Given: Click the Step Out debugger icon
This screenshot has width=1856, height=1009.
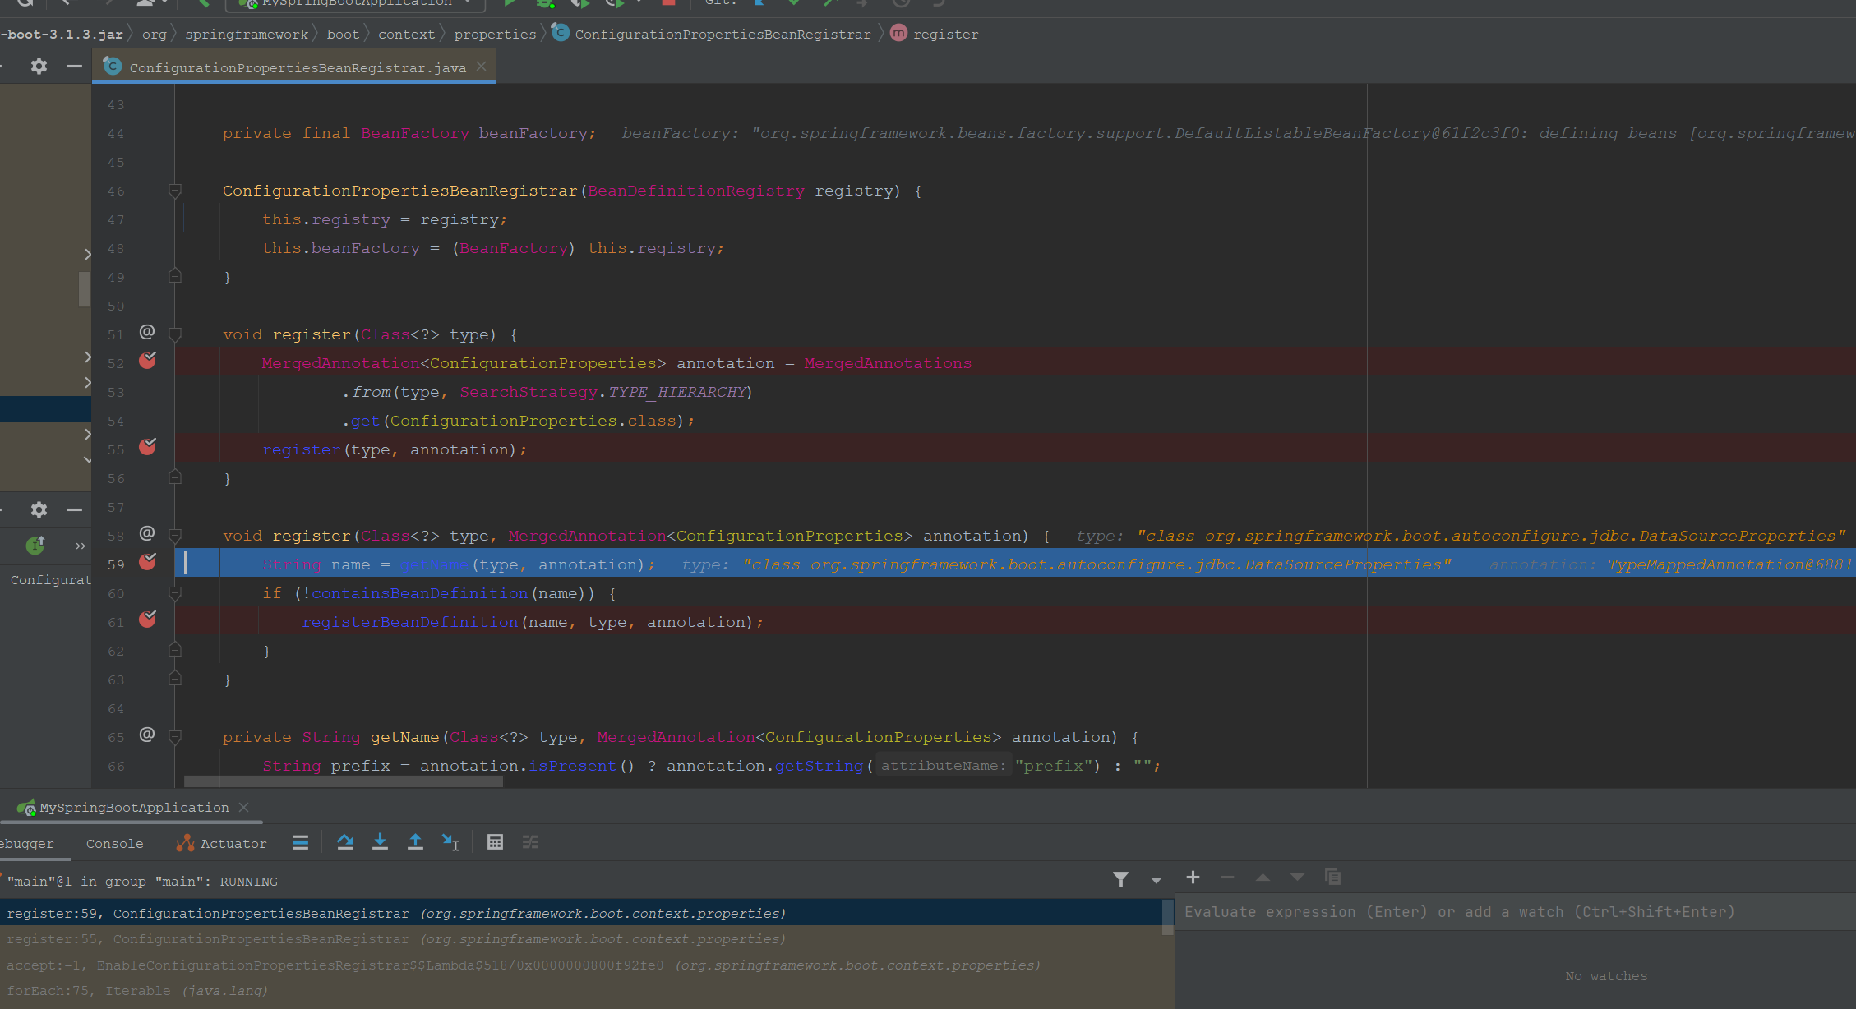Looking at the screenshot, I should pyautogui.click(x=415, y=842).
